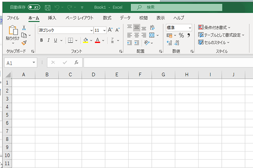Click the Paste clipboard icon
Screen dimensions: 253x168
pyautogui.click(x=13, y=30)
